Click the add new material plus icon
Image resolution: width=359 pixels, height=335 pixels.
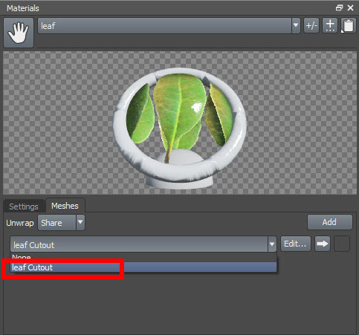coord(330,25)
